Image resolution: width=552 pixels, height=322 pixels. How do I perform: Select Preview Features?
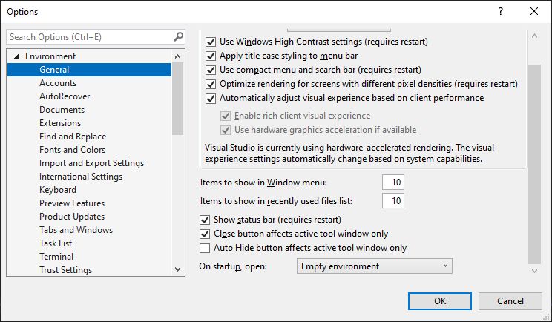[x=72, y=203]
